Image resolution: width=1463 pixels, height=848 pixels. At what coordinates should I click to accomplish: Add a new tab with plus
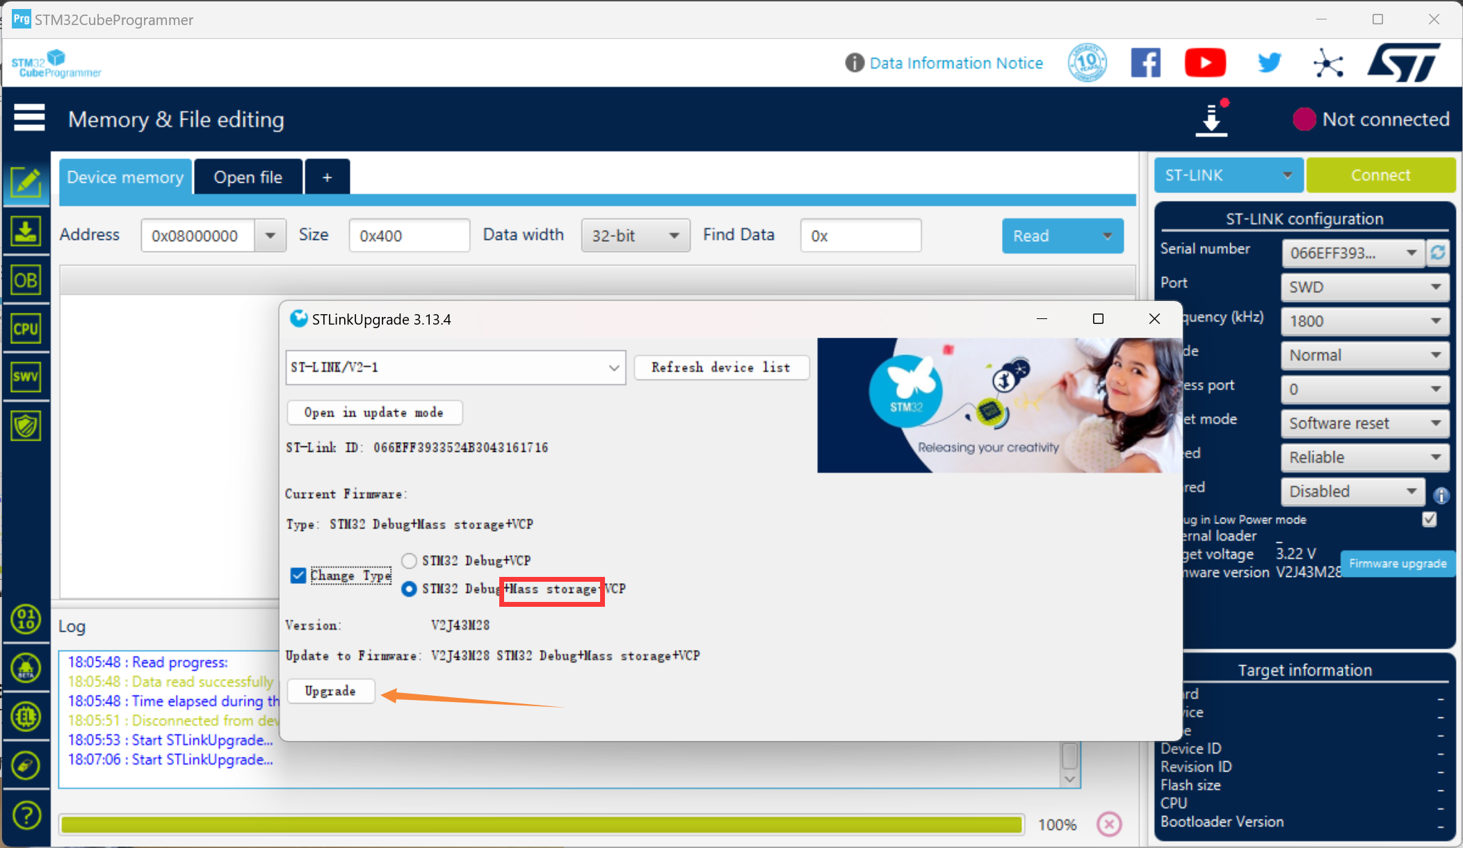327,177
